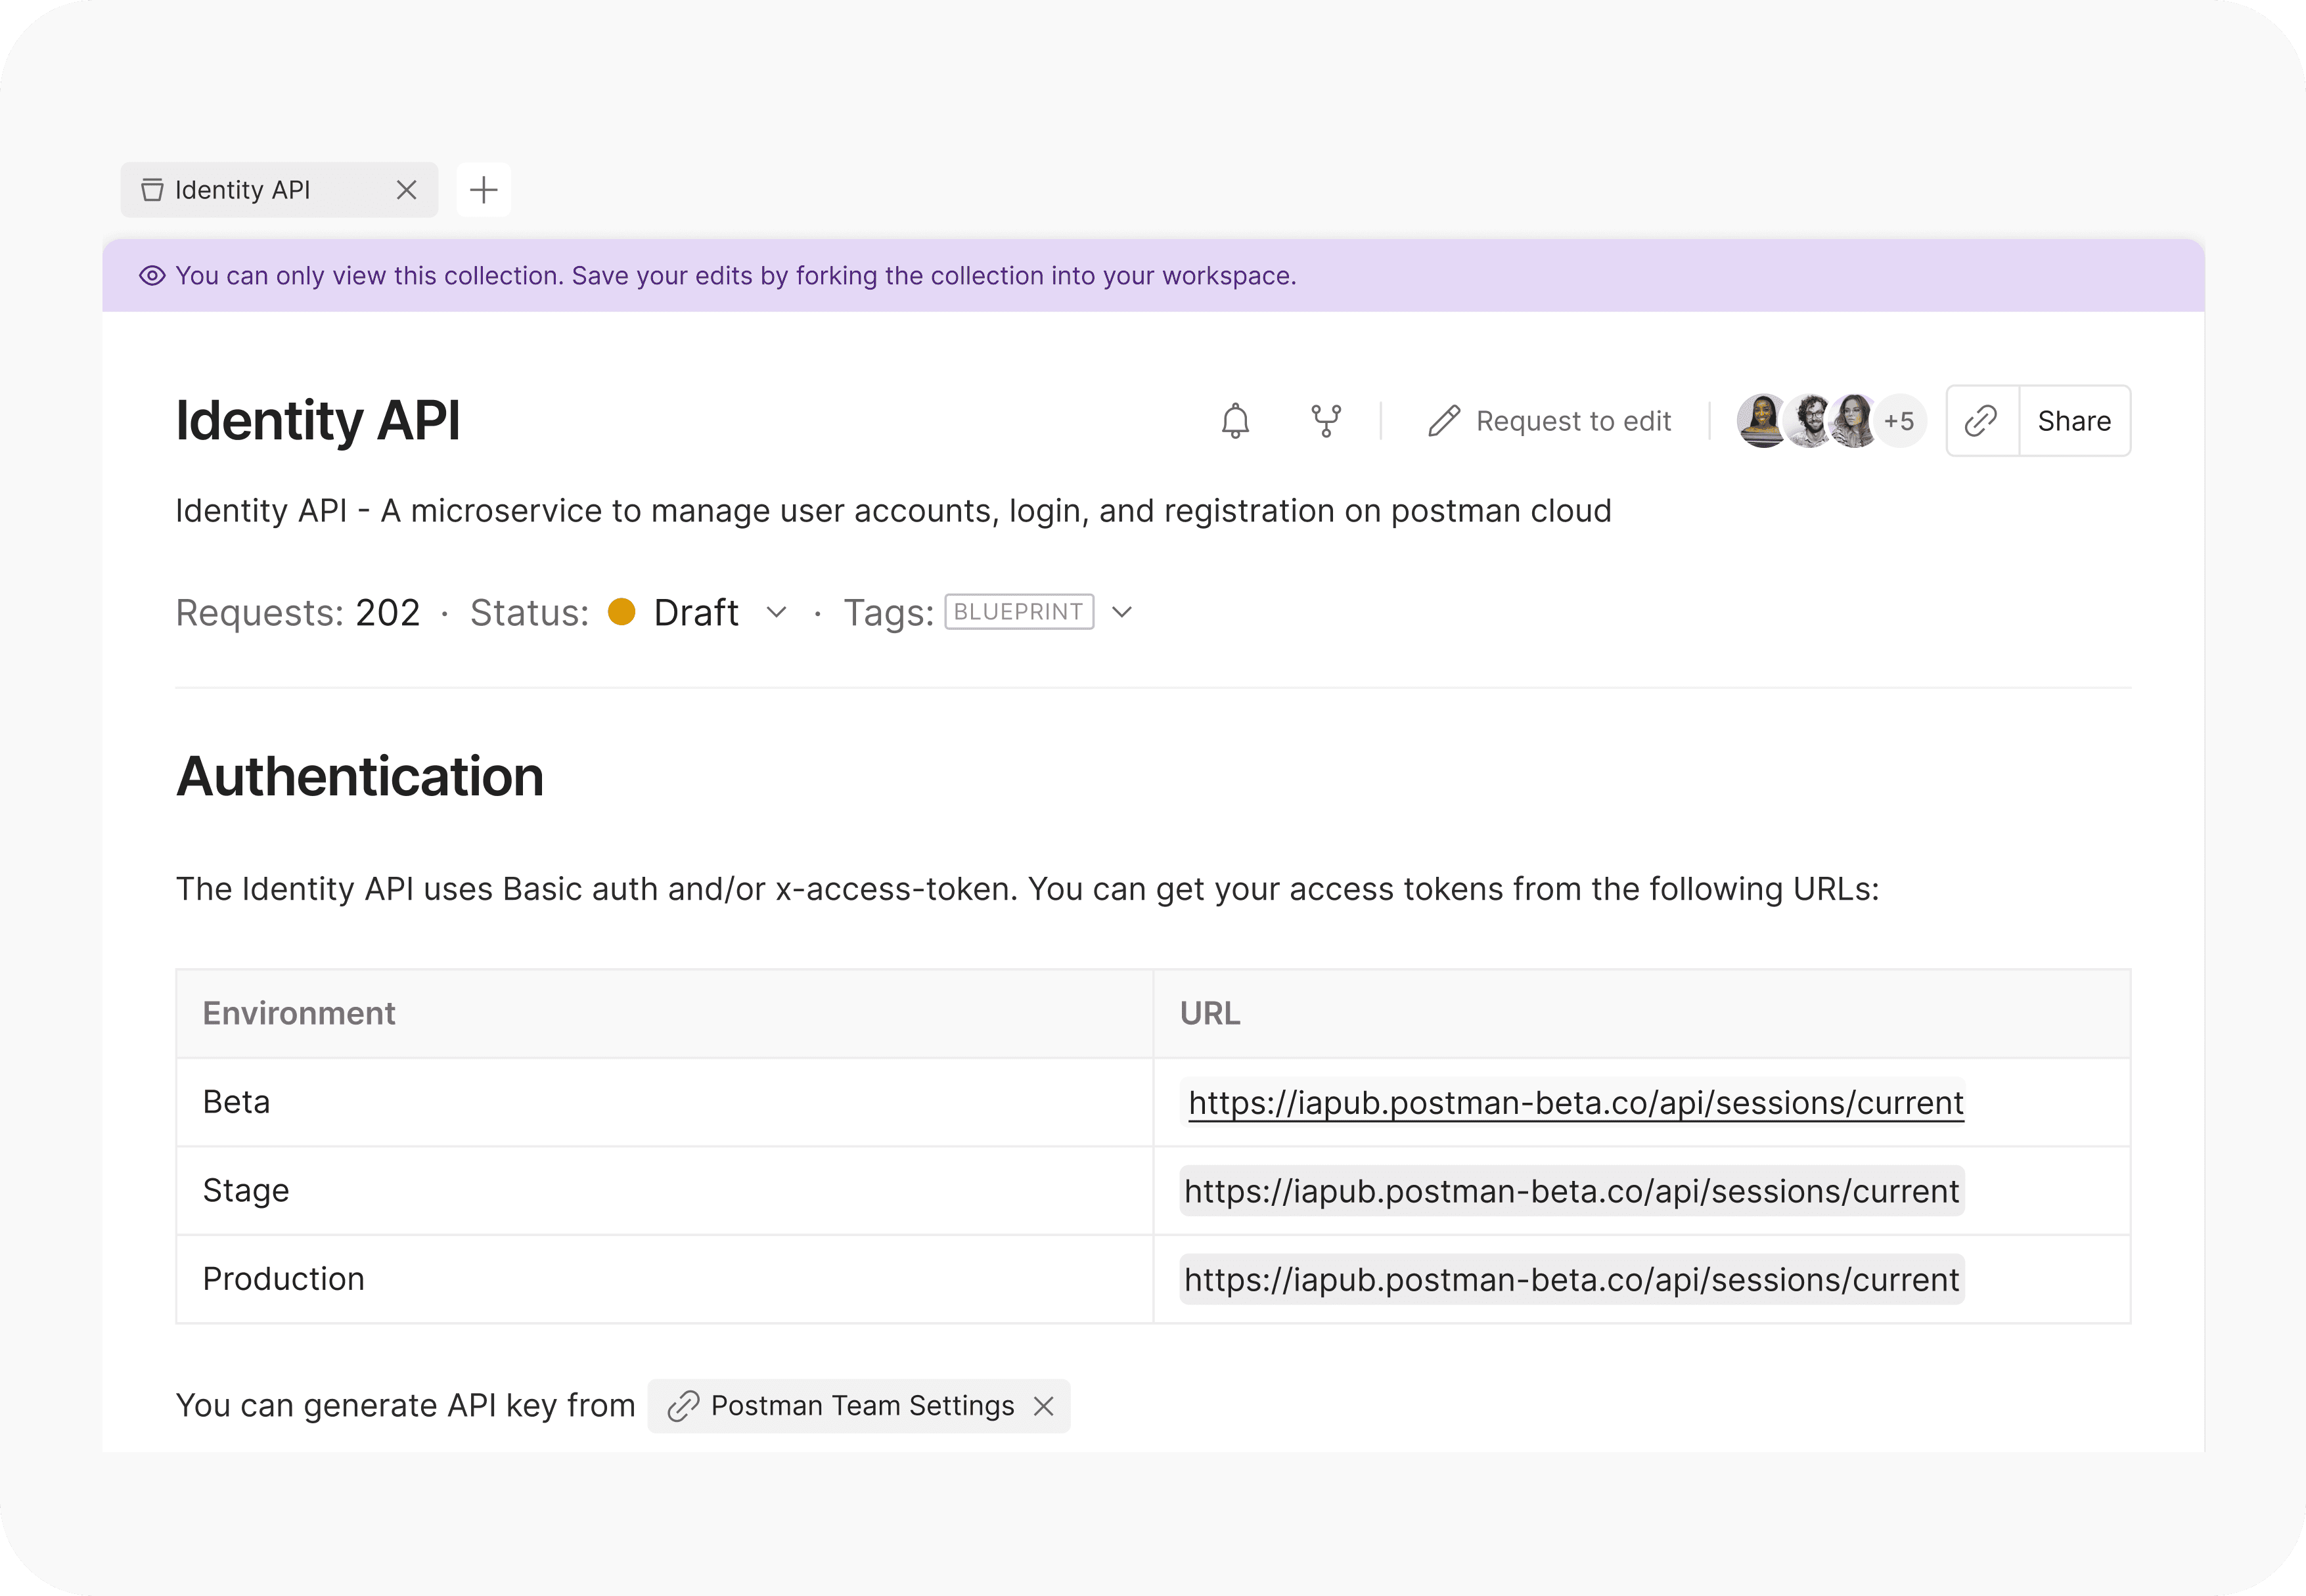This screenshot has width=2306, height=1596.
Task: Expand the Draft status dropdown
Action: point(776,612)
